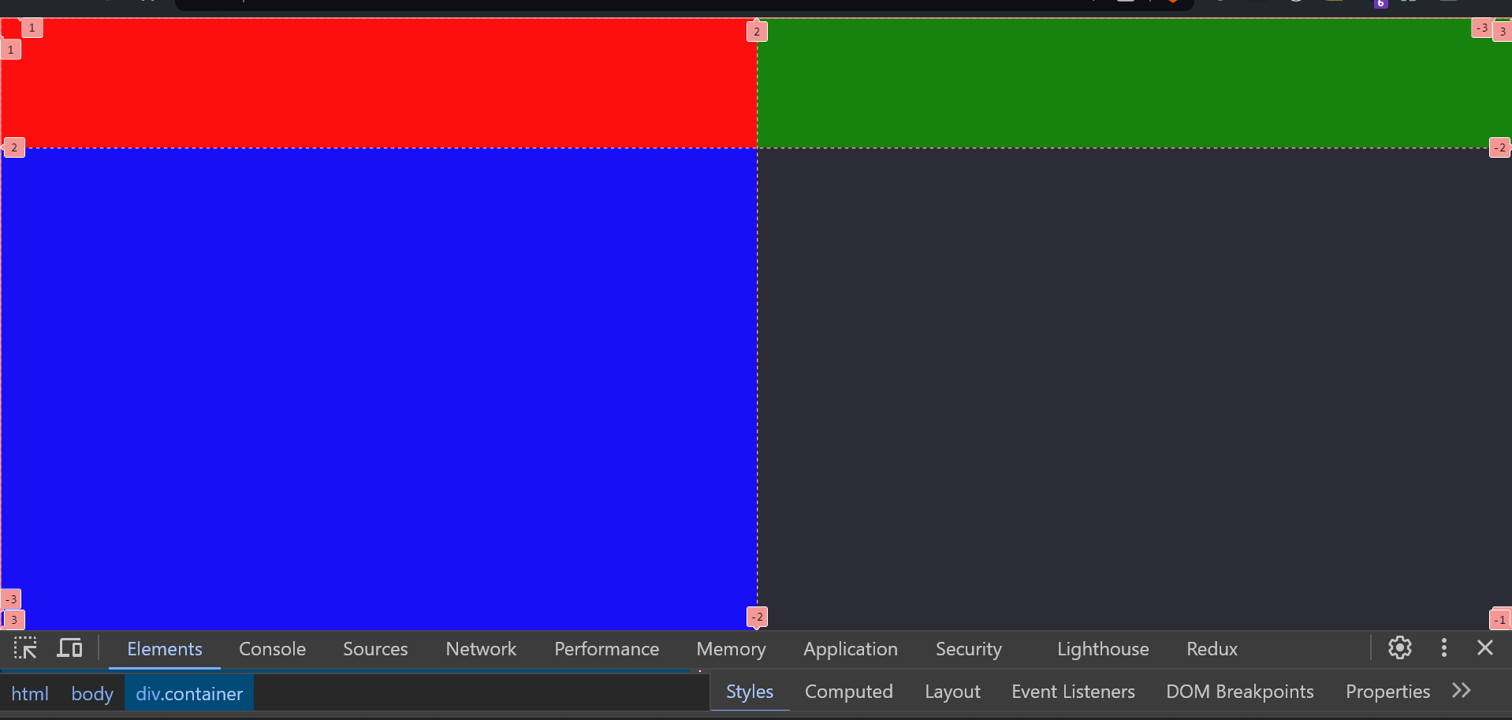Select the html breadcrumb element
1512x720 pixels.
point(30,694)
